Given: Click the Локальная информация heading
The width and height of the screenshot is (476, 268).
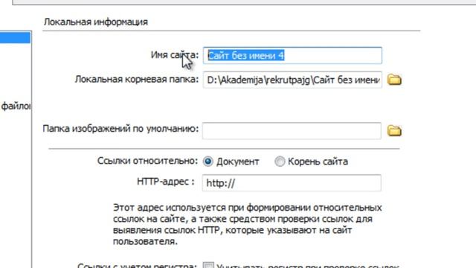Looking at the screenshot, I should [x=96, y=22].
